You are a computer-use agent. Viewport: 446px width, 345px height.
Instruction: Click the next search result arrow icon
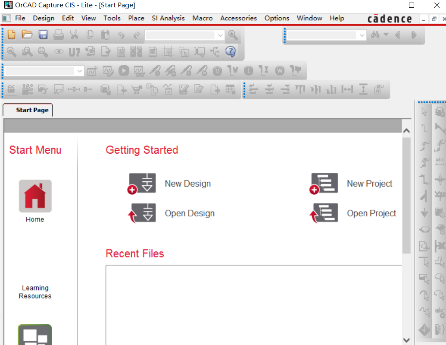pyautogui.click(x=414, y=35)
